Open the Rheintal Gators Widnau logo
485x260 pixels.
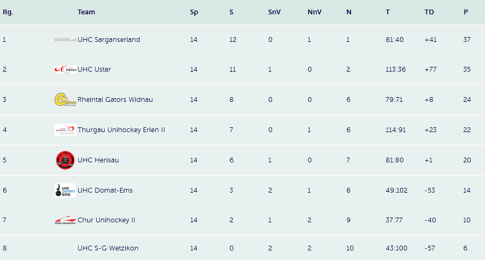(x=65, y=99)
